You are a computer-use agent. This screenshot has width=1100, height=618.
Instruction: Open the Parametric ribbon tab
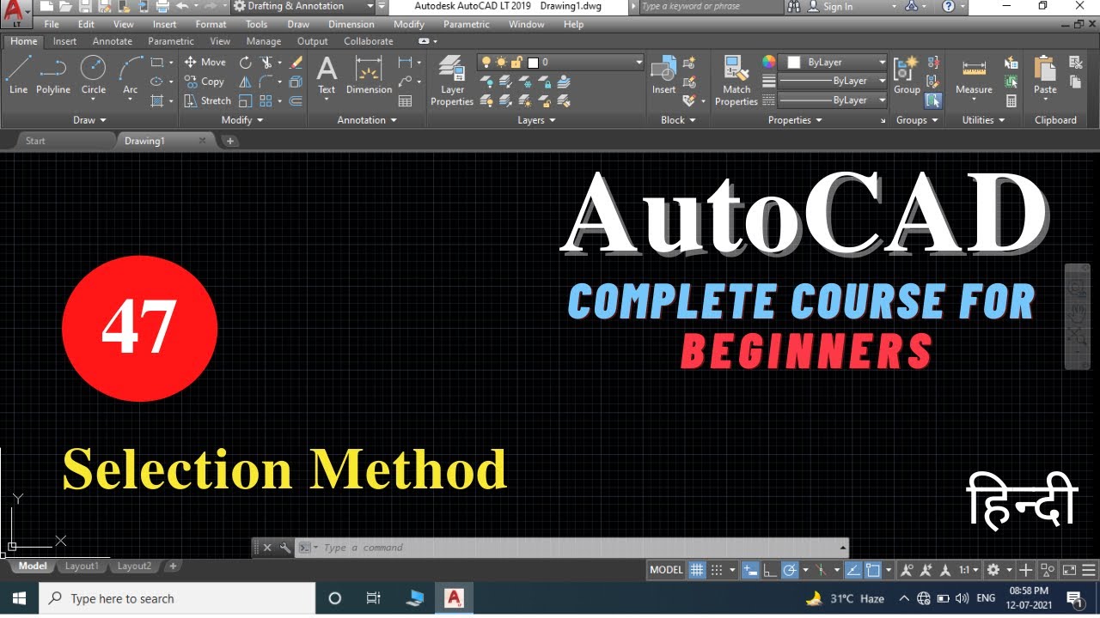click(x=171, y=41)
